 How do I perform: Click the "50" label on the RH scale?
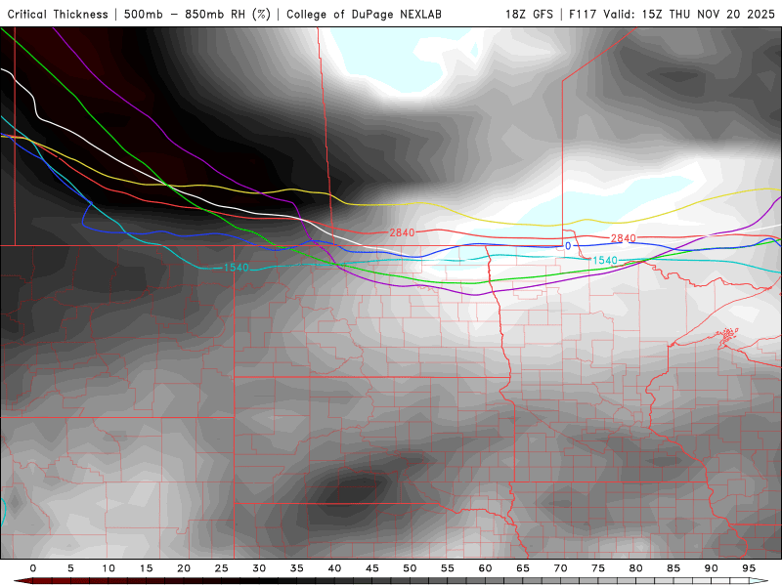point(410,568)
